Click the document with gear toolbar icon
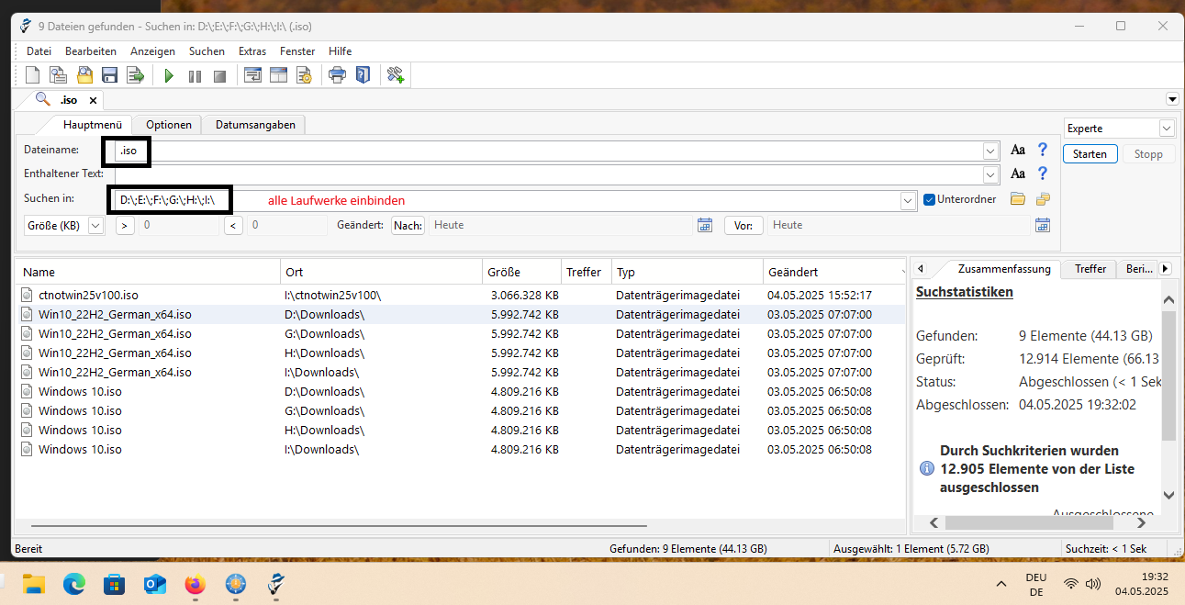Viewport: 1185px width, 605px height. 304,75
